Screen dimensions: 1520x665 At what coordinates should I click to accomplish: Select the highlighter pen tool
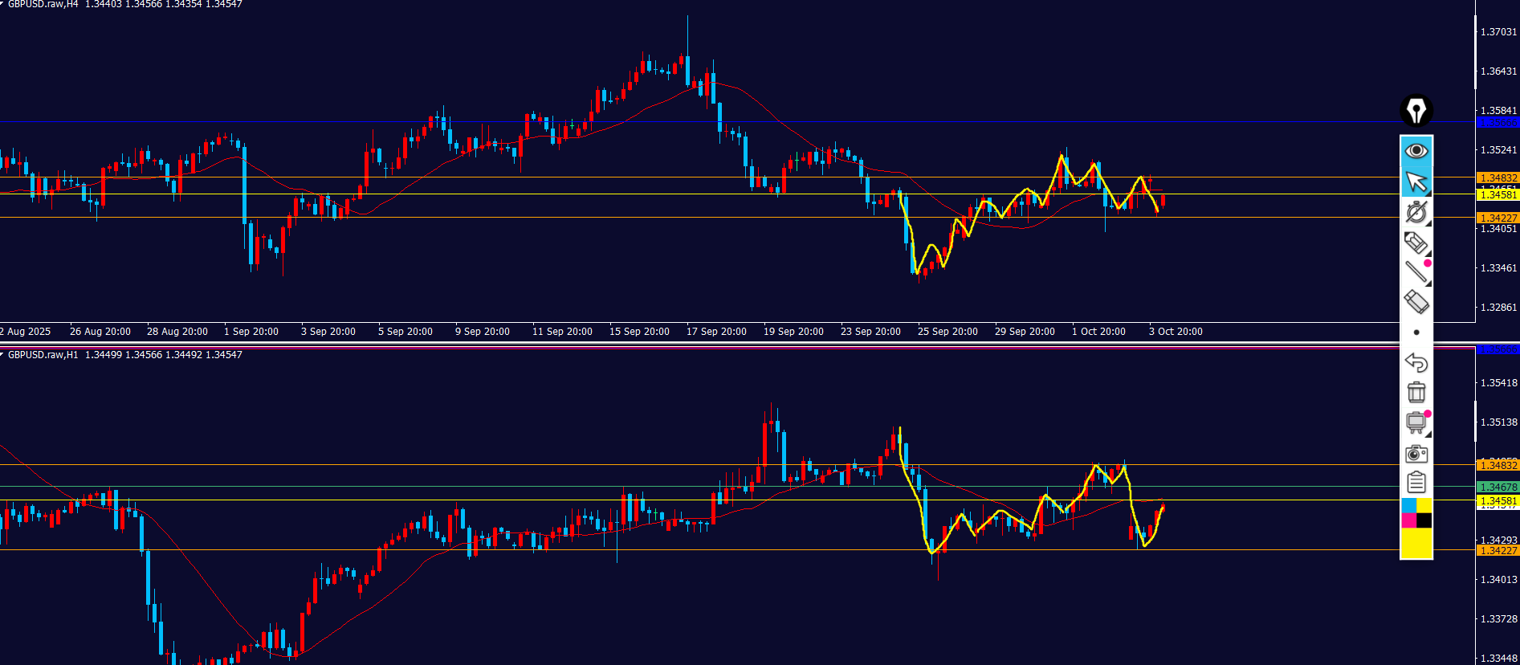tap(1416, 243)
